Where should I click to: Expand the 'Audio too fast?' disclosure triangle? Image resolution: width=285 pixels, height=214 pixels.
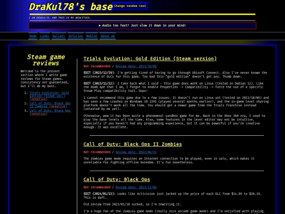coord(100,25)
